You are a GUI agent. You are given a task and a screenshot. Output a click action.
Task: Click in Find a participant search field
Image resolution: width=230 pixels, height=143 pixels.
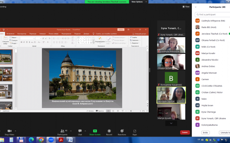213,15
